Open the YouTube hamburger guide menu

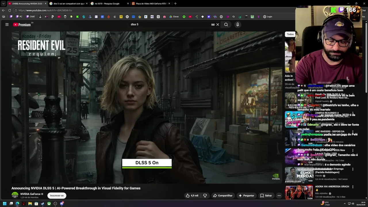point(7,24)
